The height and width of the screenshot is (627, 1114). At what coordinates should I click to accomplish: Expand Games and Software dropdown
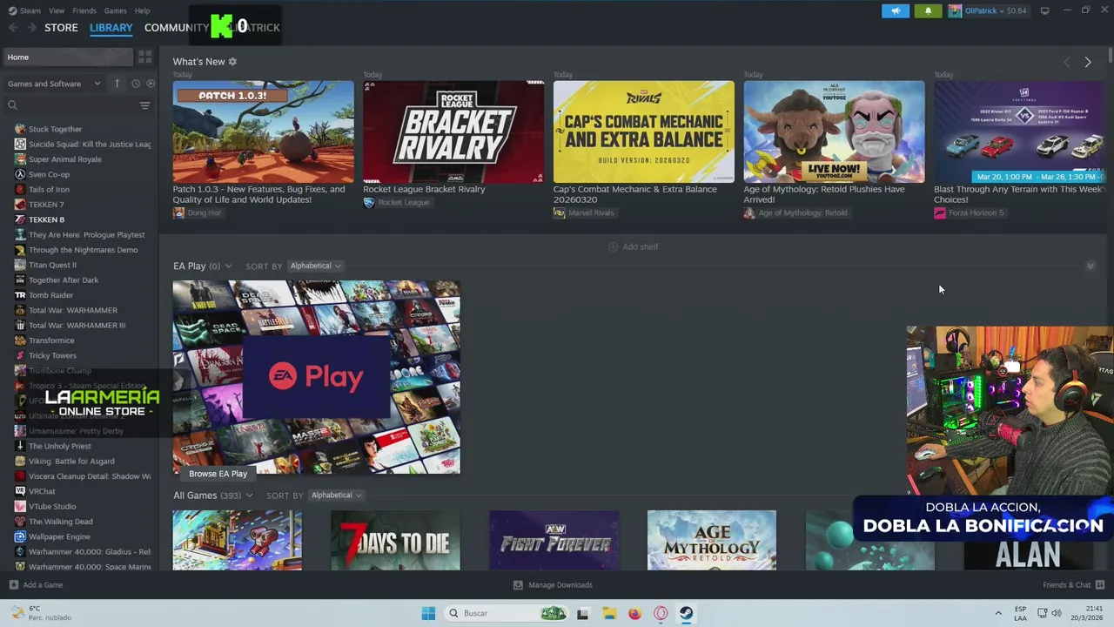55,84
